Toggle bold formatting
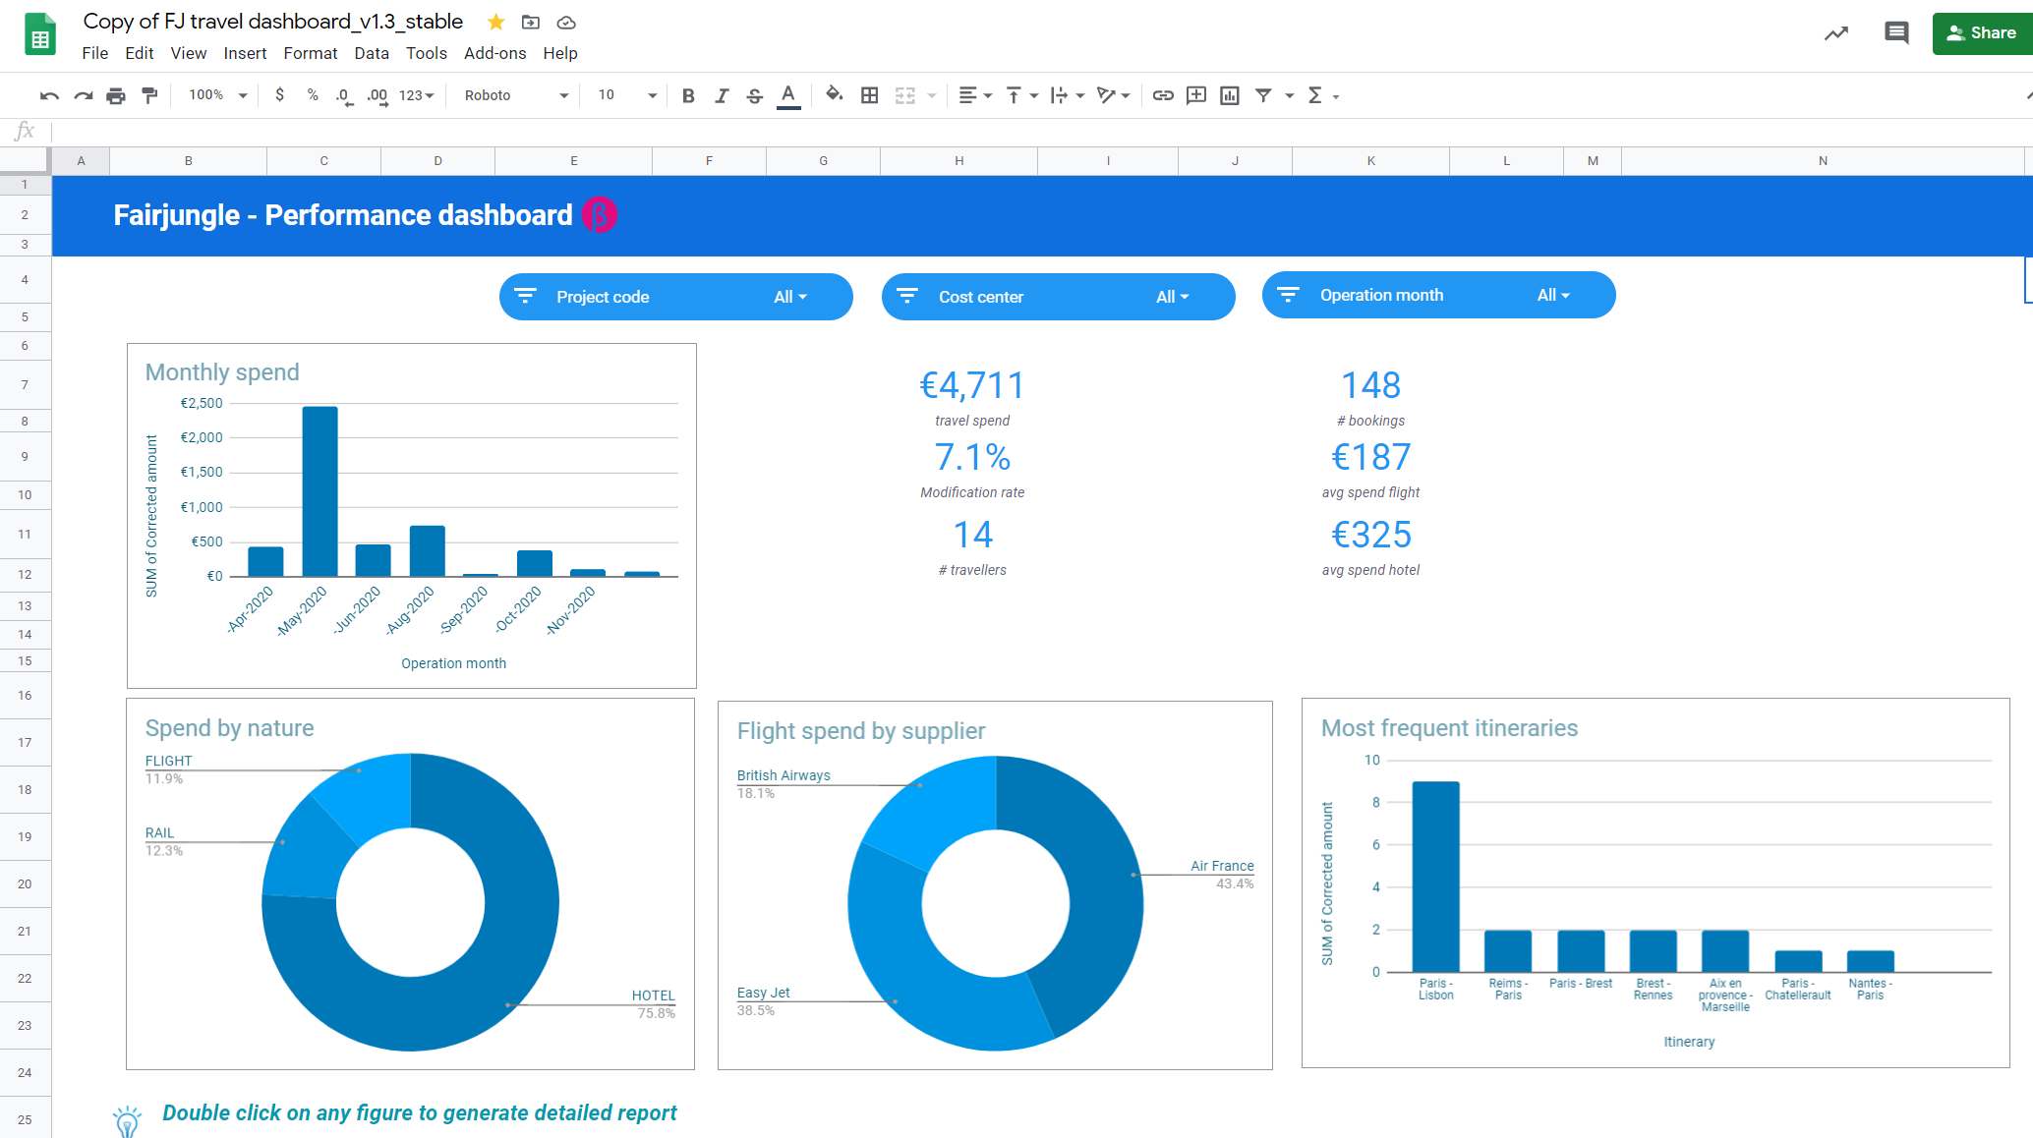 (688, 95)
